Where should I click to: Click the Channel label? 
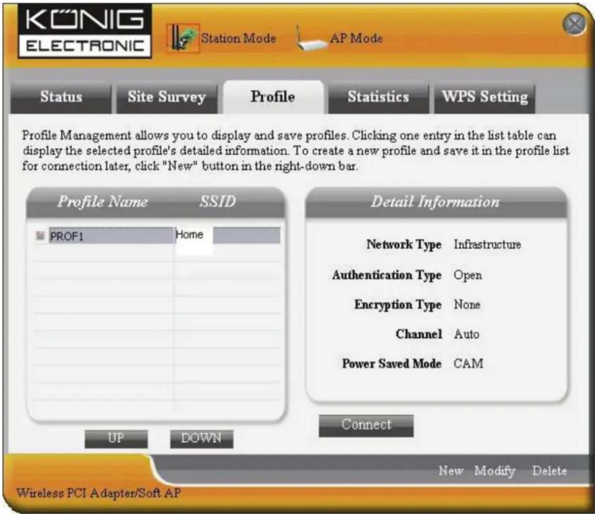(419, 334)
